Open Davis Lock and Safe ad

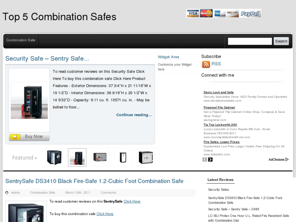tap(219, 92)
